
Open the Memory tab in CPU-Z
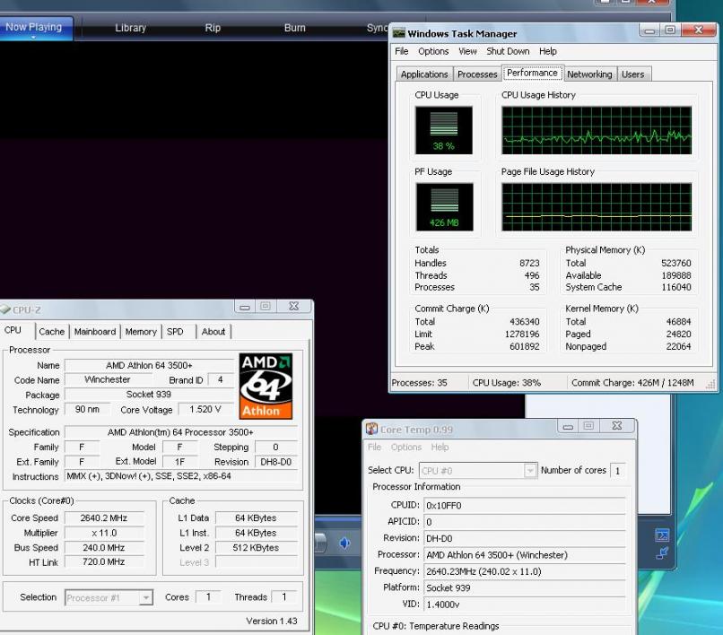141,332
